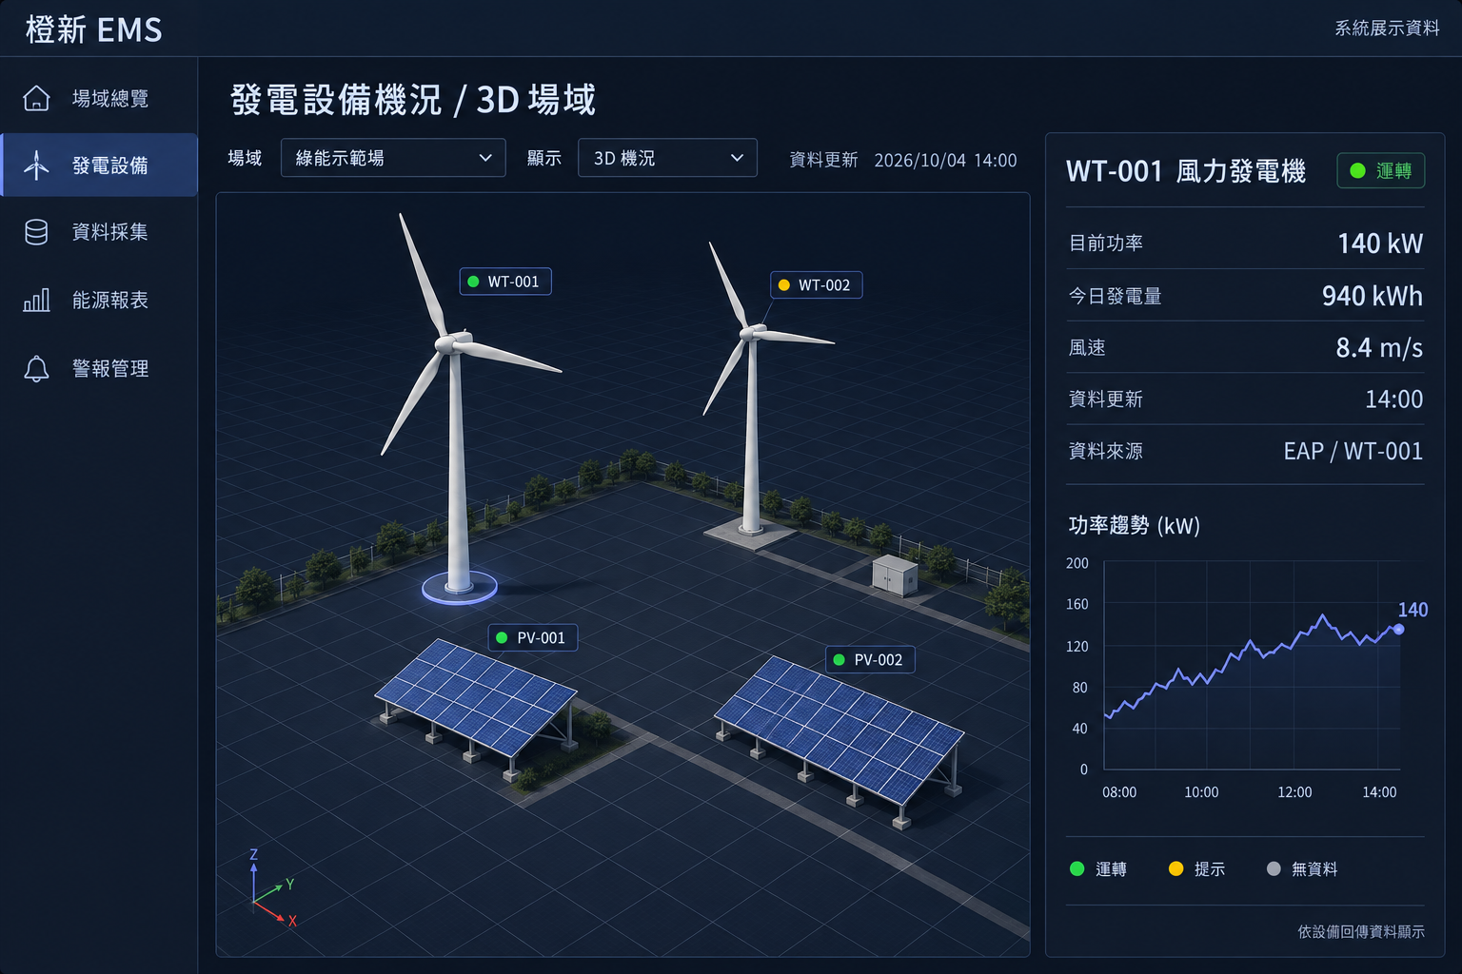Click the 風速 value 8.4 m/s
The image size is (1462, 974).
(1379, 348)
